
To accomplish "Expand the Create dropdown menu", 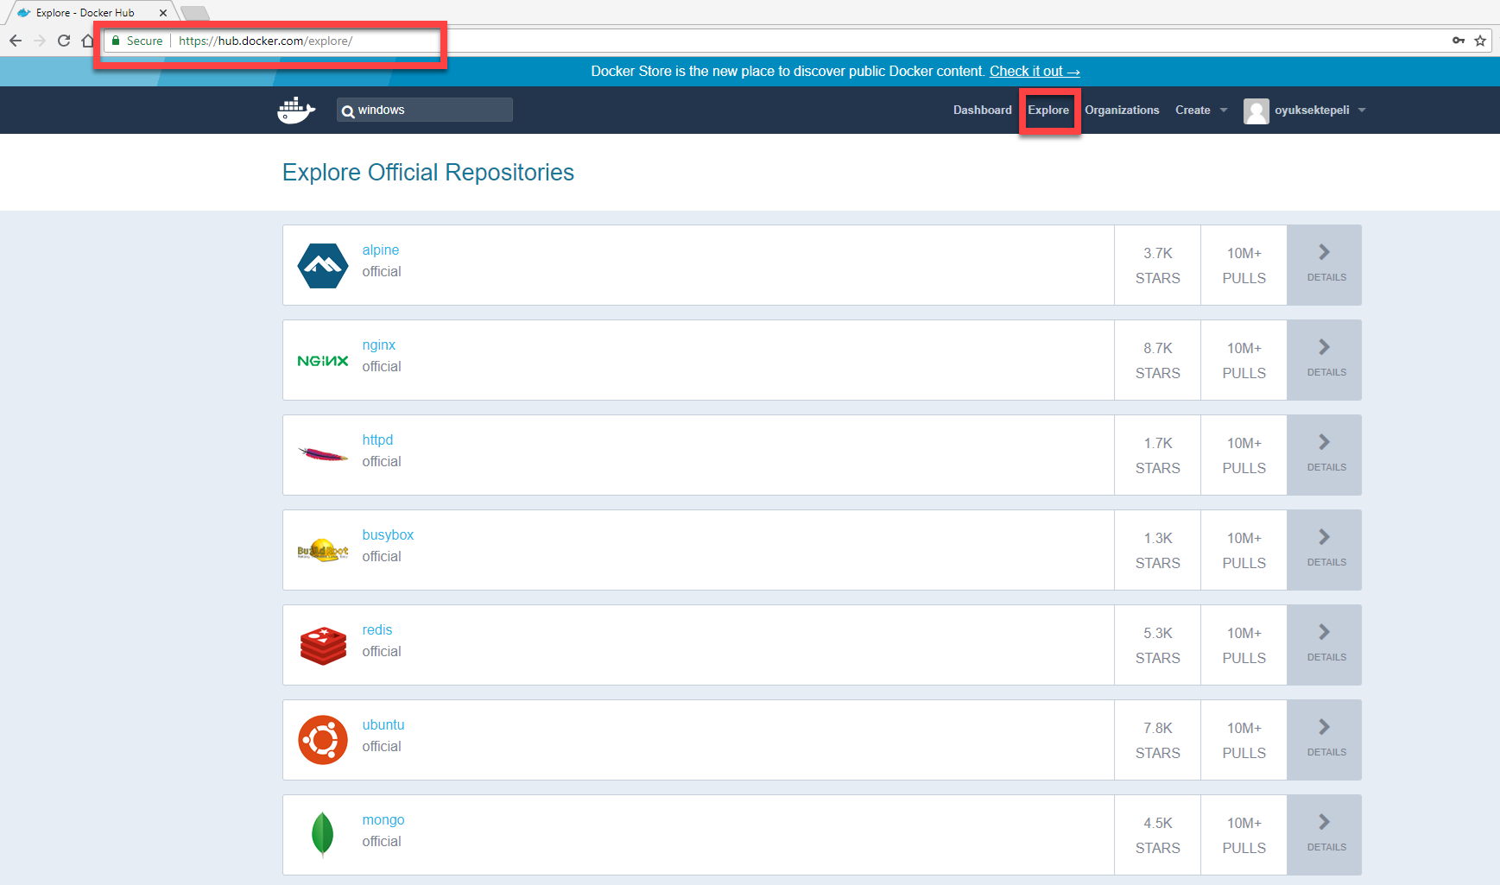I will pos(1201,111).
